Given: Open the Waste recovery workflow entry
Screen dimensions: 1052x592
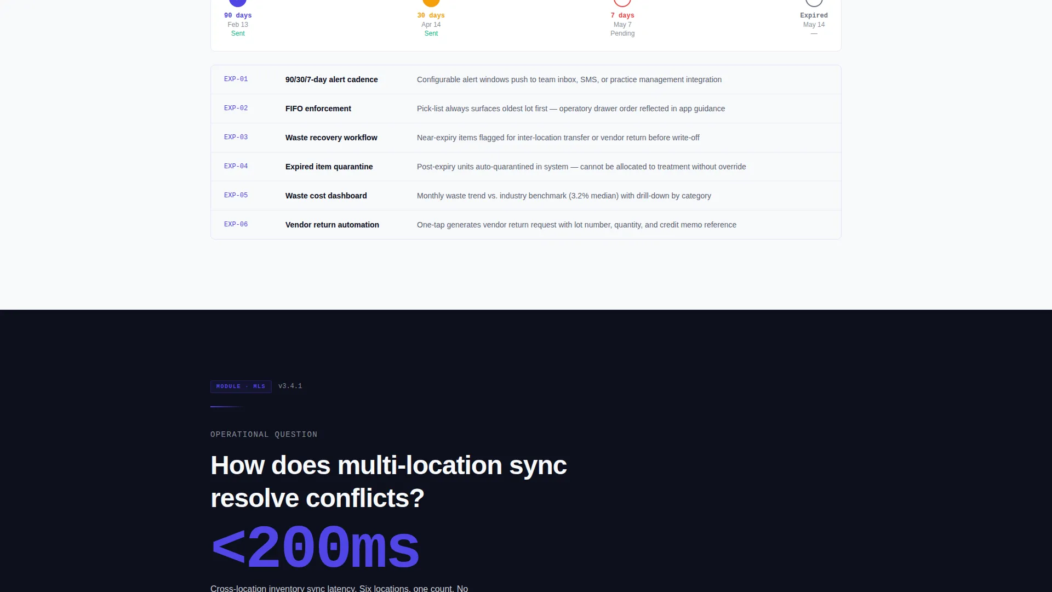Looking at the screenshot, I should 526,138.
